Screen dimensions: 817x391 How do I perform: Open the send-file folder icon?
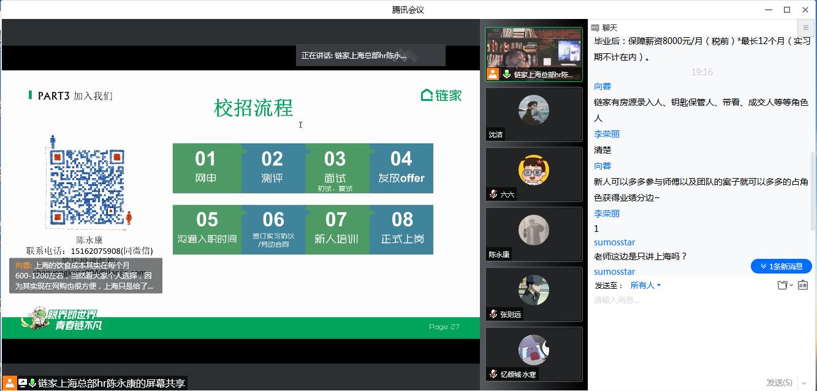781,285
